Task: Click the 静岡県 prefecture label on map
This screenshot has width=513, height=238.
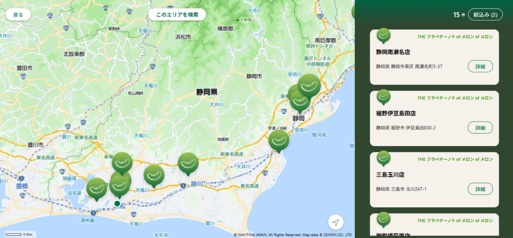Action: tap(207, 92)
